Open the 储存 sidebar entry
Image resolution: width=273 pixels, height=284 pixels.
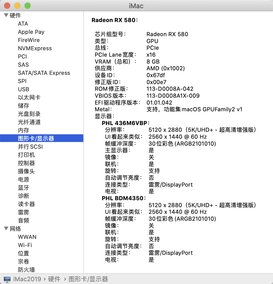tap(24, 106)
